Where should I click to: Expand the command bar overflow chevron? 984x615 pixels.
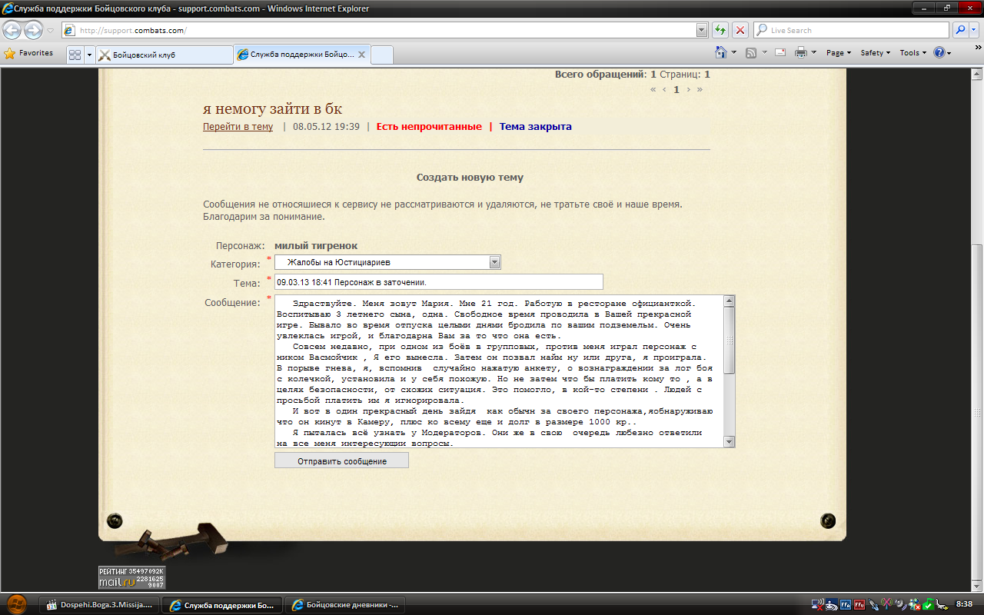pos(977,48)
